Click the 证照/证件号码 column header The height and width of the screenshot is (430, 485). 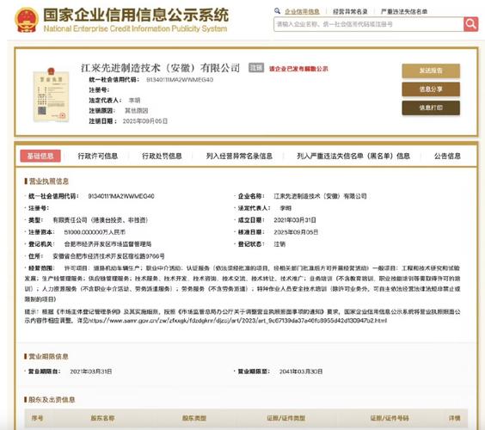390,418
